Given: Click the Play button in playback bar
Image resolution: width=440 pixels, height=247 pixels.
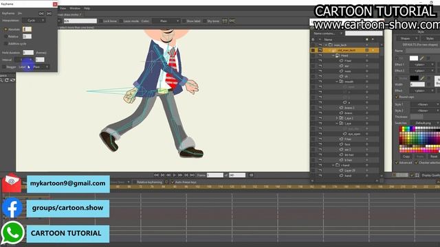Looking at the screenshot, I should pyautogui.click(x=174, y=175).
